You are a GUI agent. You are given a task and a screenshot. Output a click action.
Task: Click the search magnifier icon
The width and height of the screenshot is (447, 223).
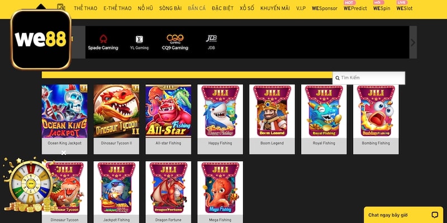pos(337,78)
